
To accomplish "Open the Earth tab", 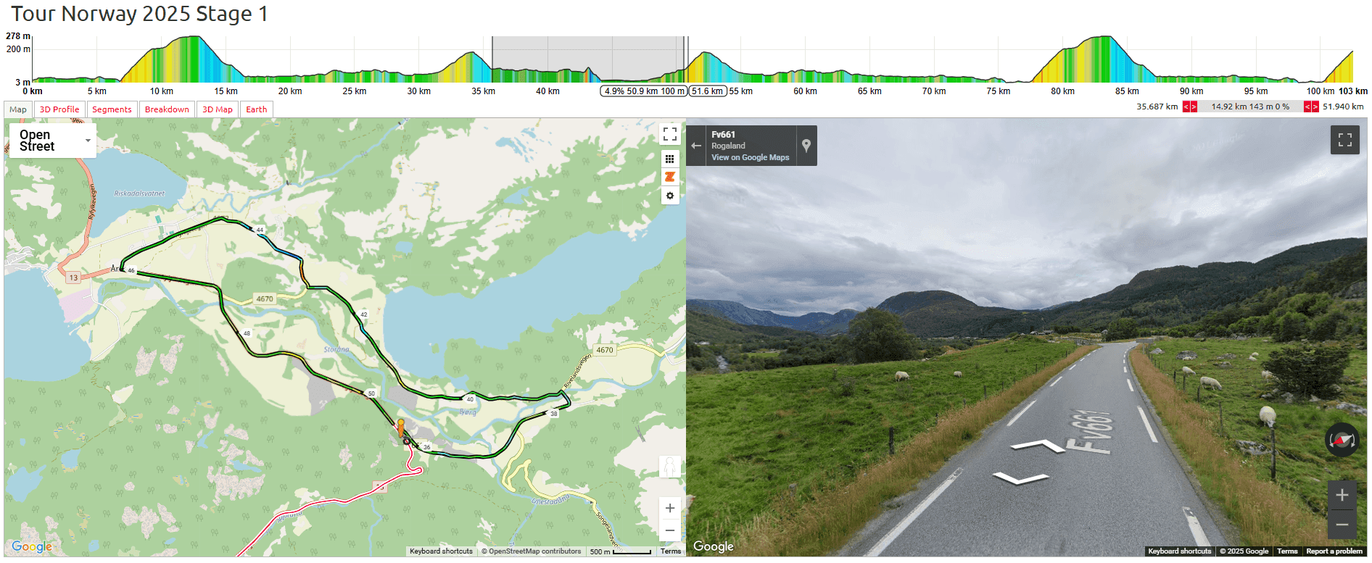I will click(x=256, y=109).
